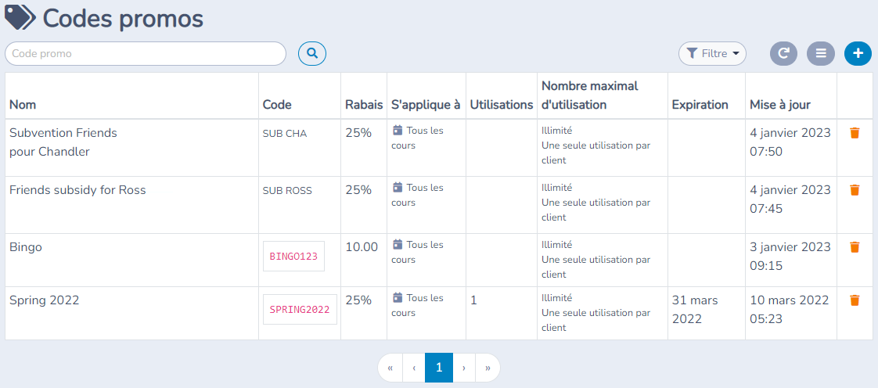The width and height of the screenshot is (878, 388).
Task: Click the 25% rabais in Spring 2022 row
Action: pos(358,300)
